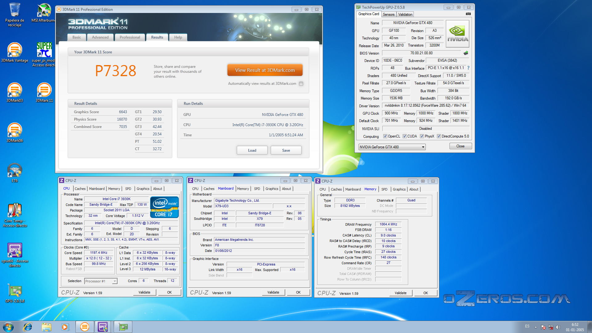Image resolution: width=592 pixels, height=333 pixels.
Task: Click the BIOS save chip icon in GPU-Z
Action: [466, 53]
